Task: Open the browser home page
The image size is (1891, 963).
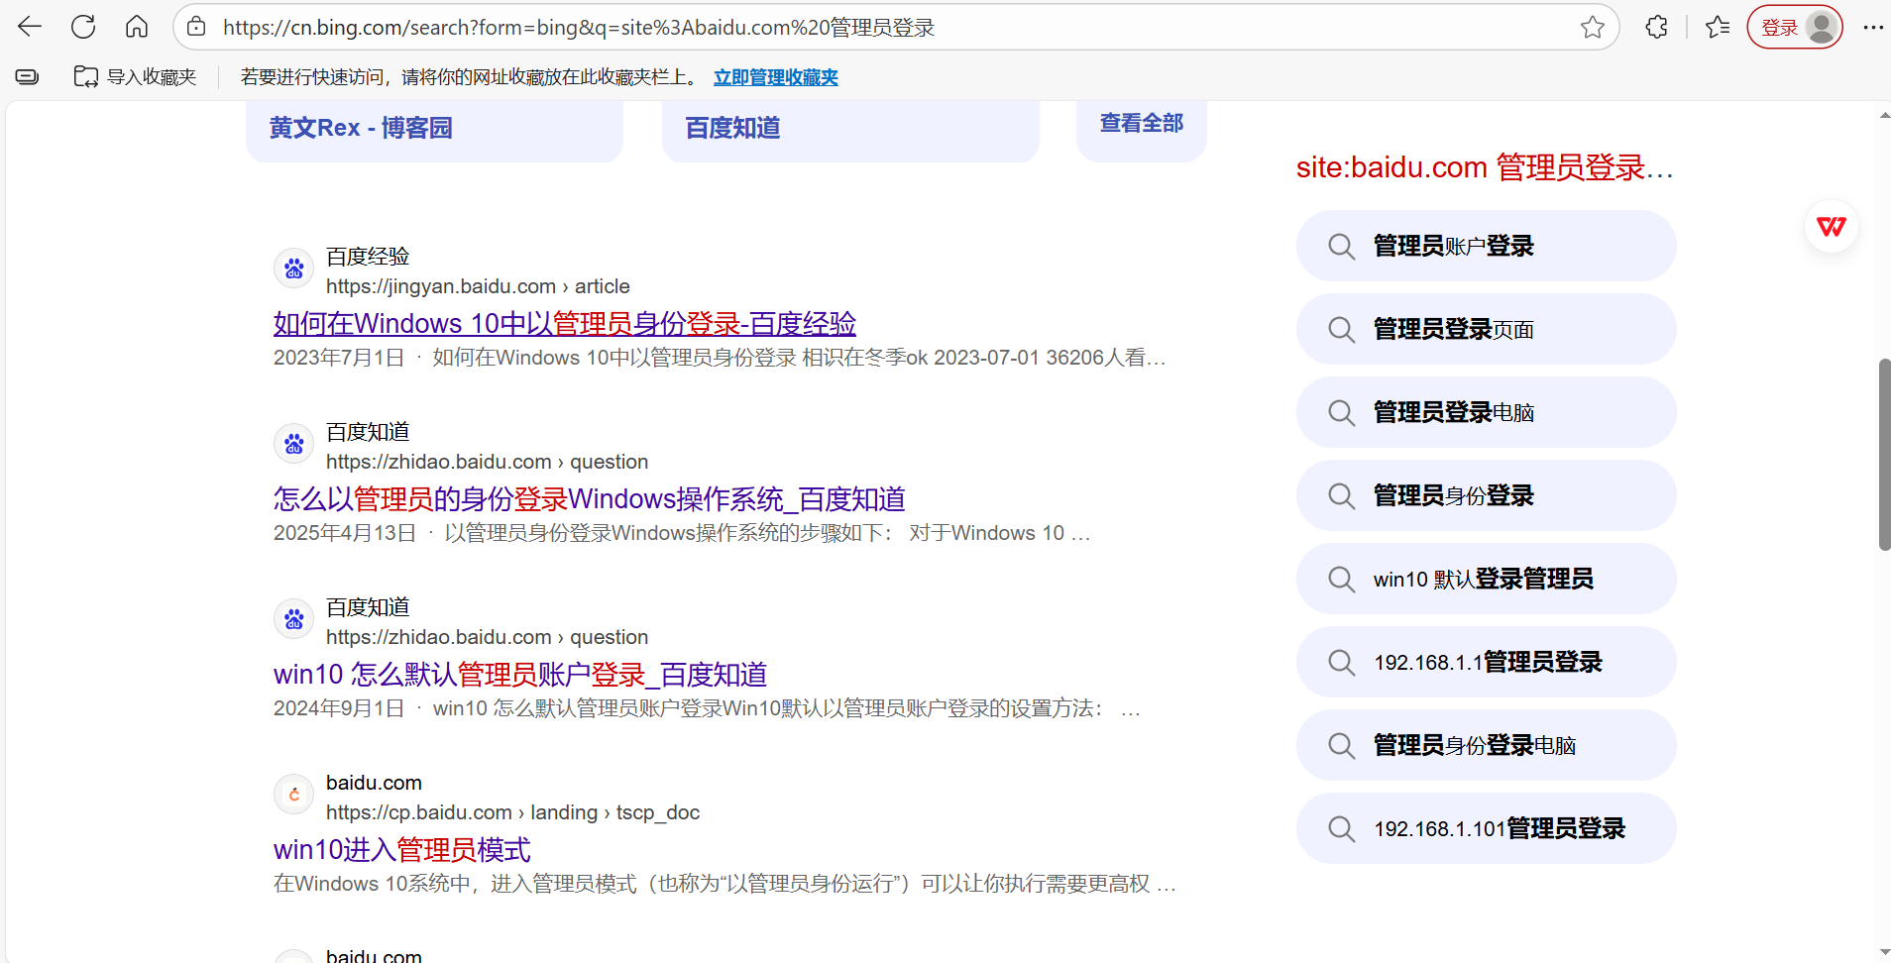Action: click(137, 27)
